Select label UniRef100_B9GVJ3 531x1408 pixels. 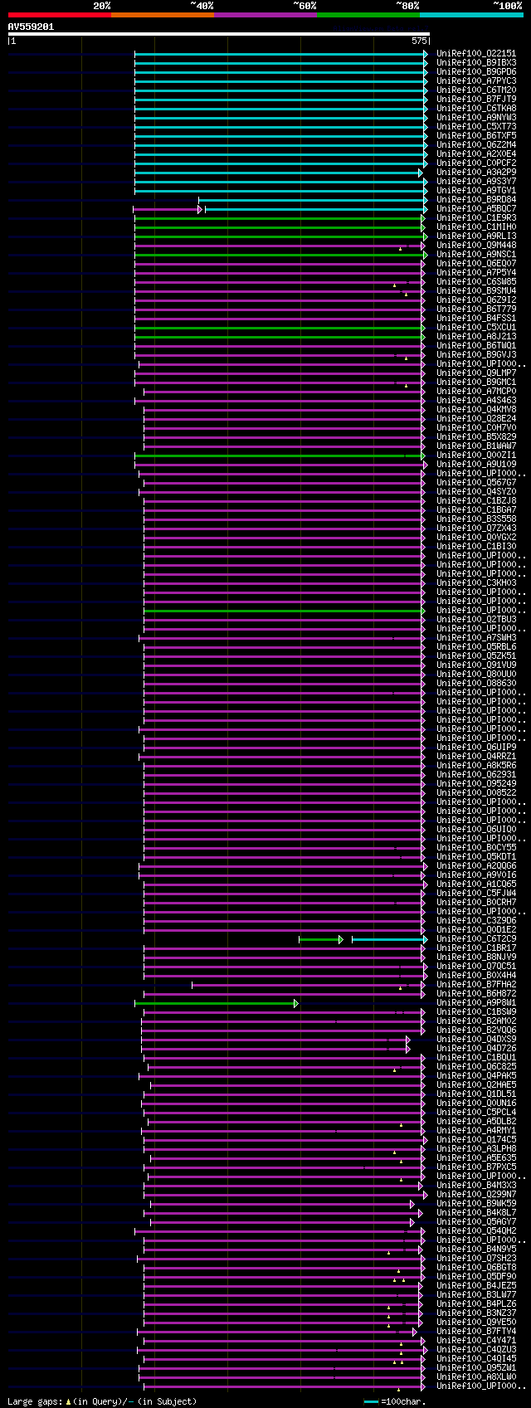pyautogui.click(x=476, y=354)
